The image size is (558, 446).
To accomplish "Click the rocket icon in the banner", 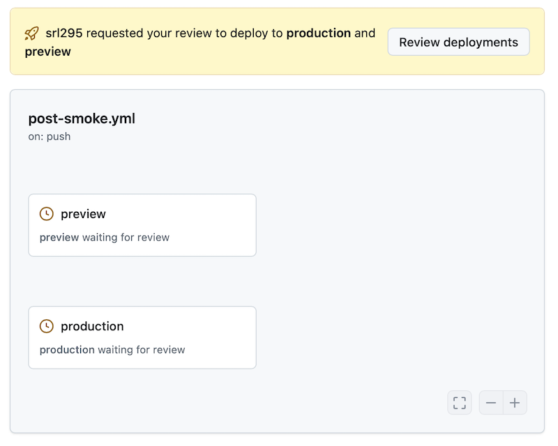I will click(x=31, y=33).
